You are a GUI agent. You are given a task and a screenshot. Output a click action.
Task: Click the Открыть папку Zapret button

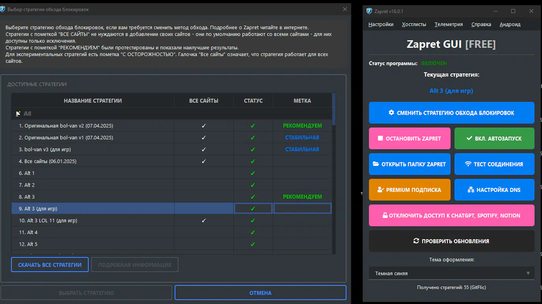tap(410, 164)
